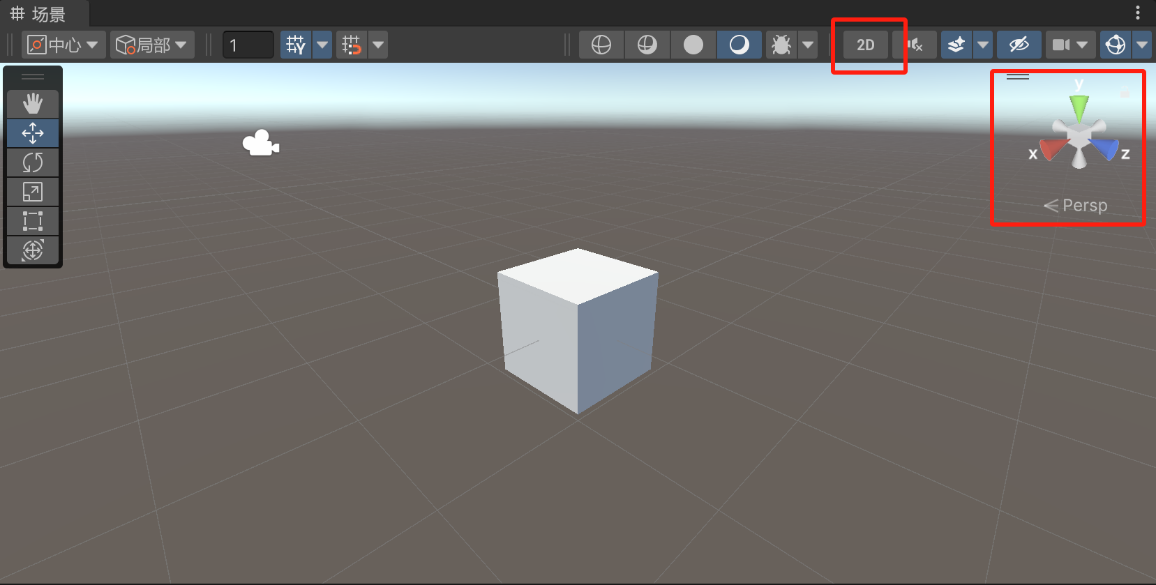Click the debug draw mode bug icon
1156x585 pixels.
click(x=781, y=45)
